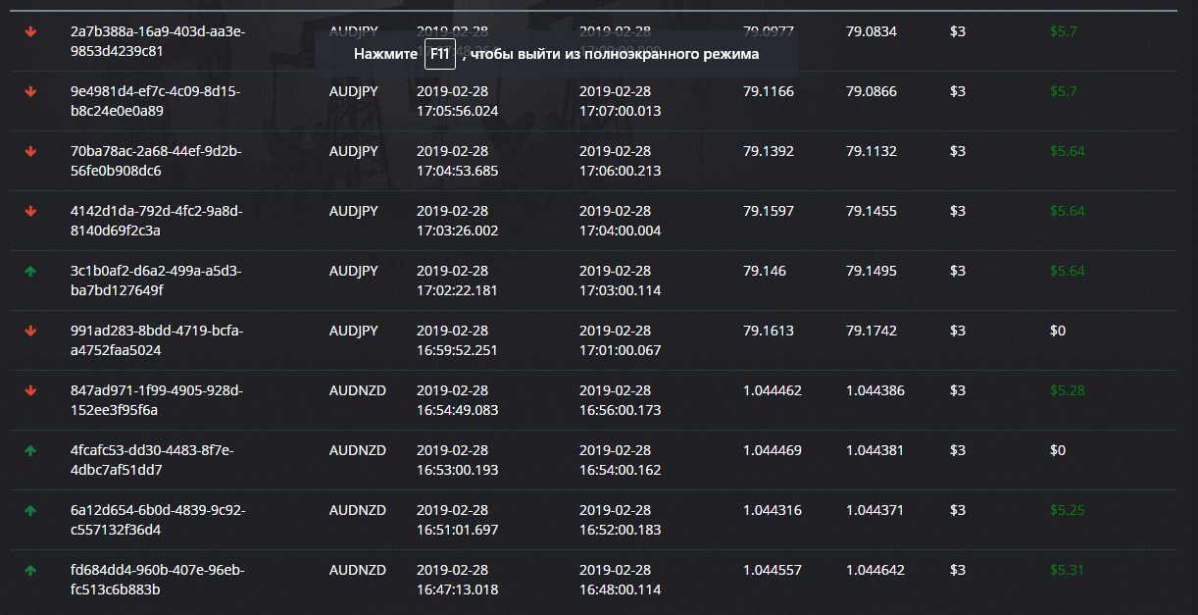Select the trade ID starting with 3c1b0af2
Screen dimensions: 1198x615
156,281
